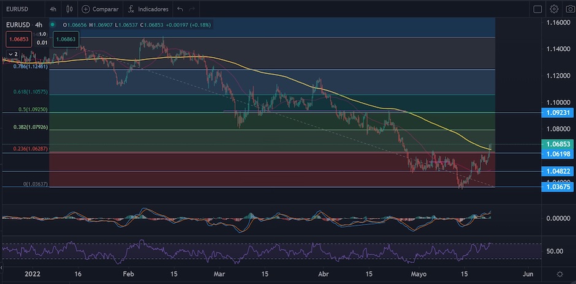This screenshot has height=284, width=576.
Task: Collapse the indicator legend arrow labeled 2
Action: [13, 54]
